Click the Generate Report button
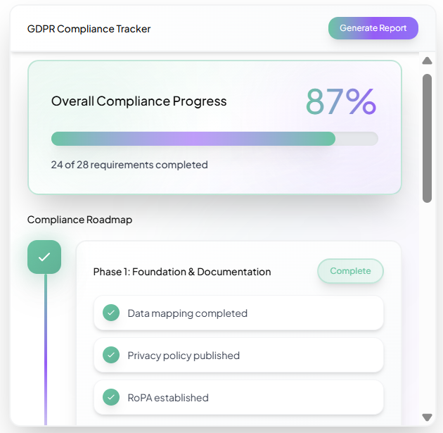443x433 pixels. [x=373, y=28]
